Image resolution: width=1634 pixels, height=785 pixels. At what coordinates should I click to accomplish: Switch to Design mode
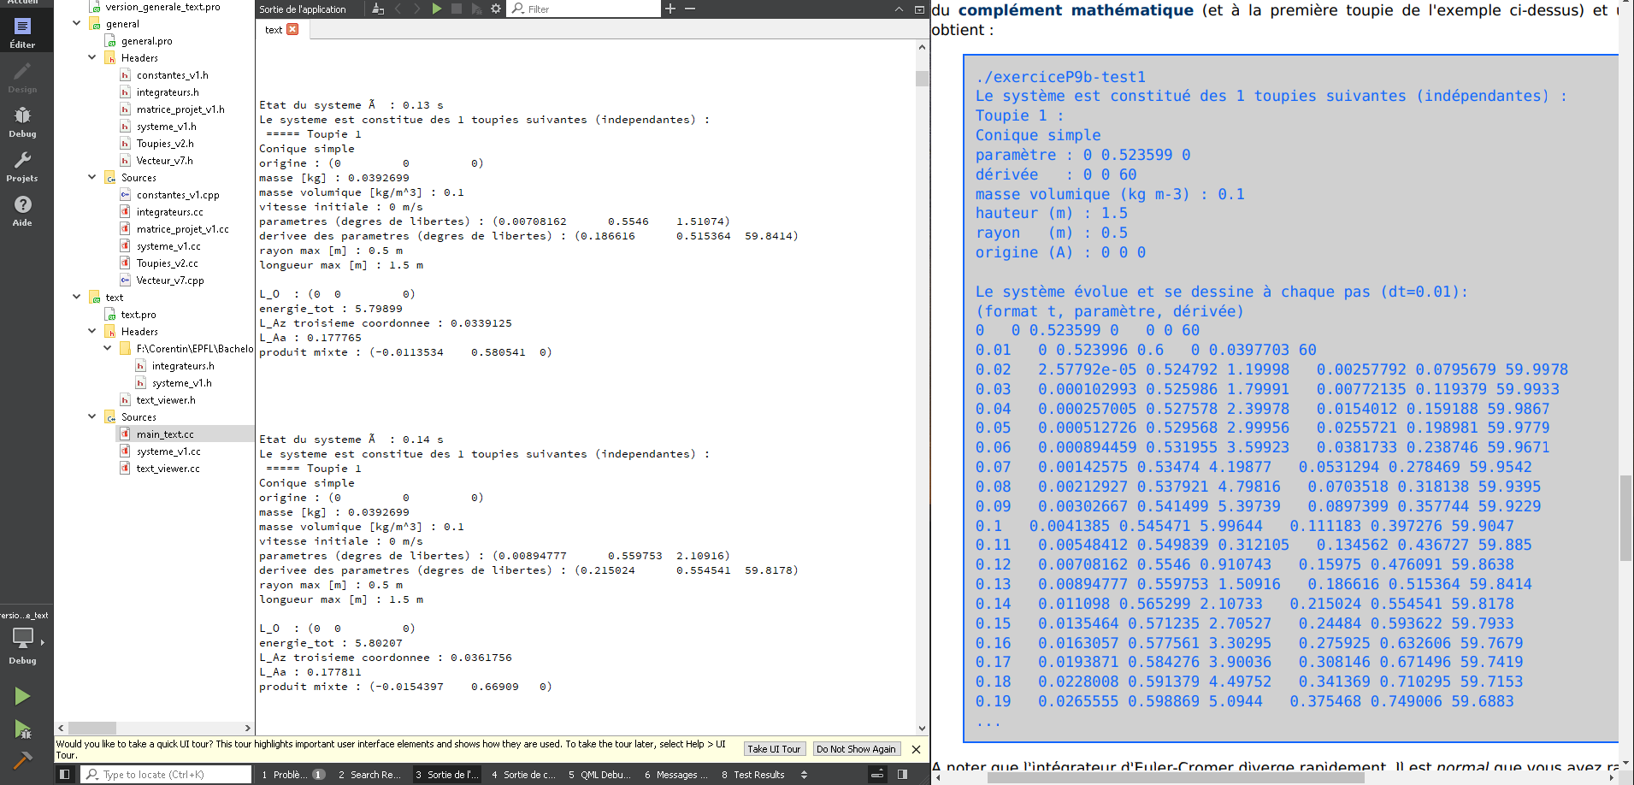(x=22, y=77)
